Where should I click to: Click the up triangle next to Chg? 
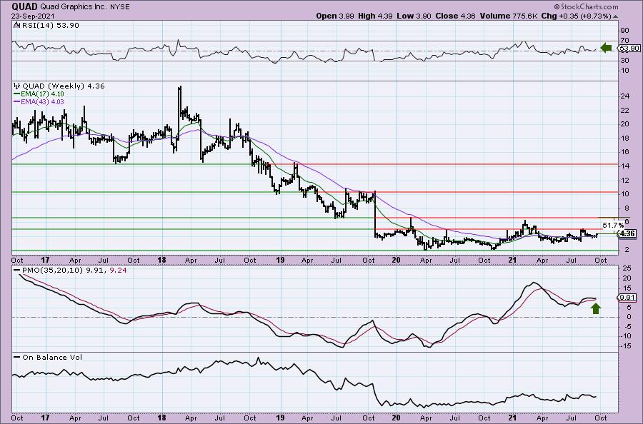(615, 17)
